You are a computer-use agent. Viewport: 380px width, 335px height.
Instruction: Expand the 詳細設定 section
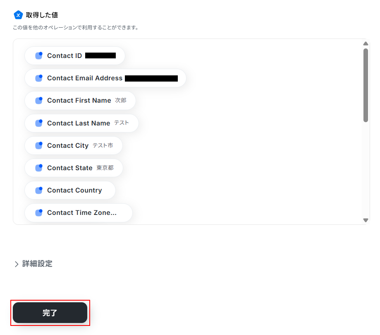coord(33,264)
